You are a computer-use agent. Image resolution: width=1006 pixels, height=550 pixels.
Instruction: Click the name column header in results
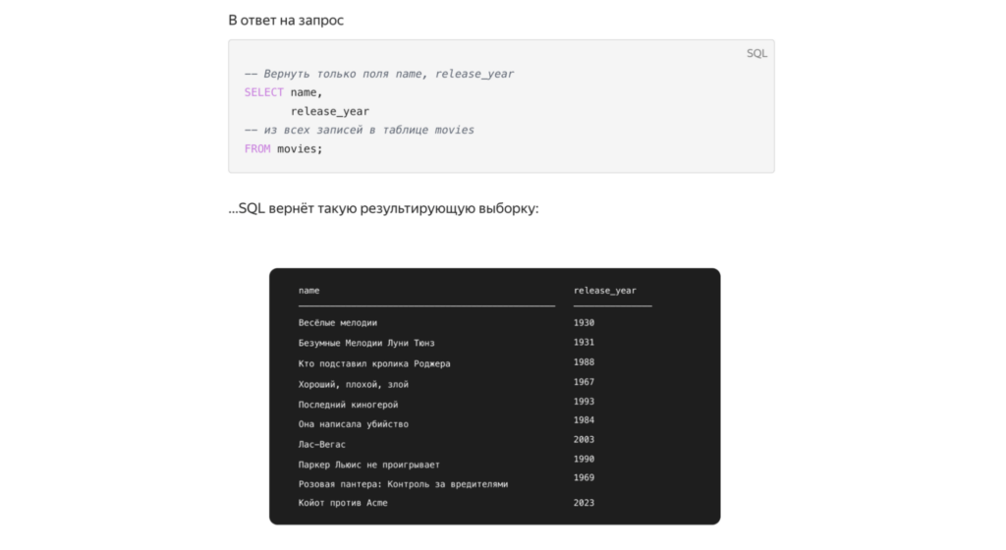coord(309,291)
